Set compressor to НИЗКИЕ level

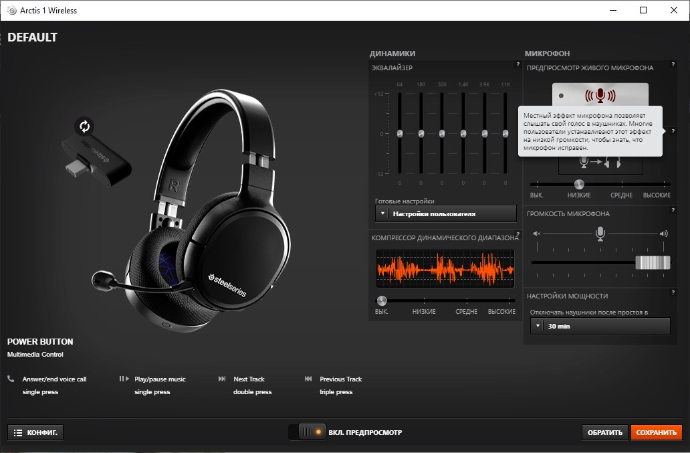[x=424, y=311]
